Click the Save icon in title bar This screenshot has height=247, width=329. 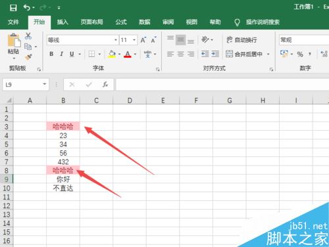coord(13,8)
